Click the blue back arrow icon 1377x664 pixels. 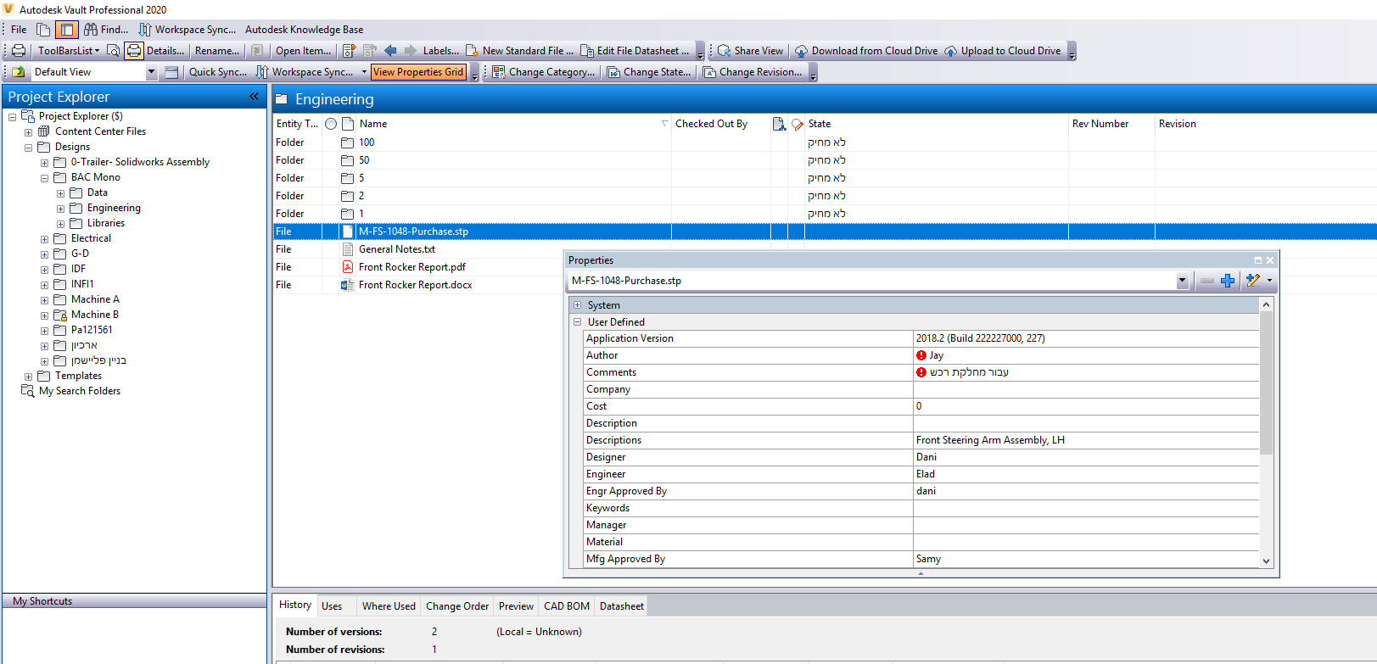(390, 51)
